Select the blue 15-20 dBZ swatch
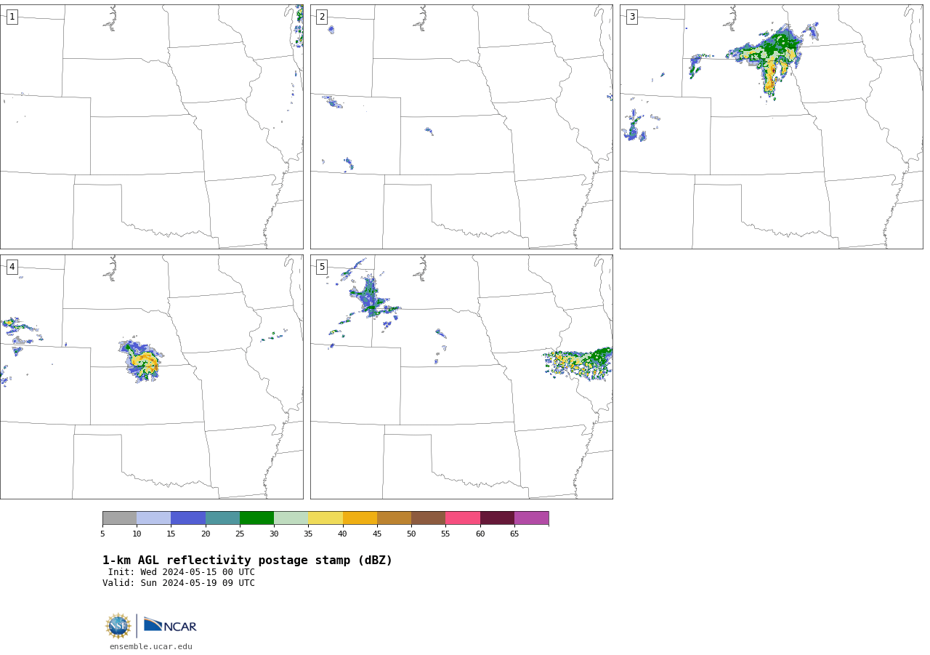Image resolution: width=930 pixels, height=655 pixels. pyautogui.click(x=188, y=518)
